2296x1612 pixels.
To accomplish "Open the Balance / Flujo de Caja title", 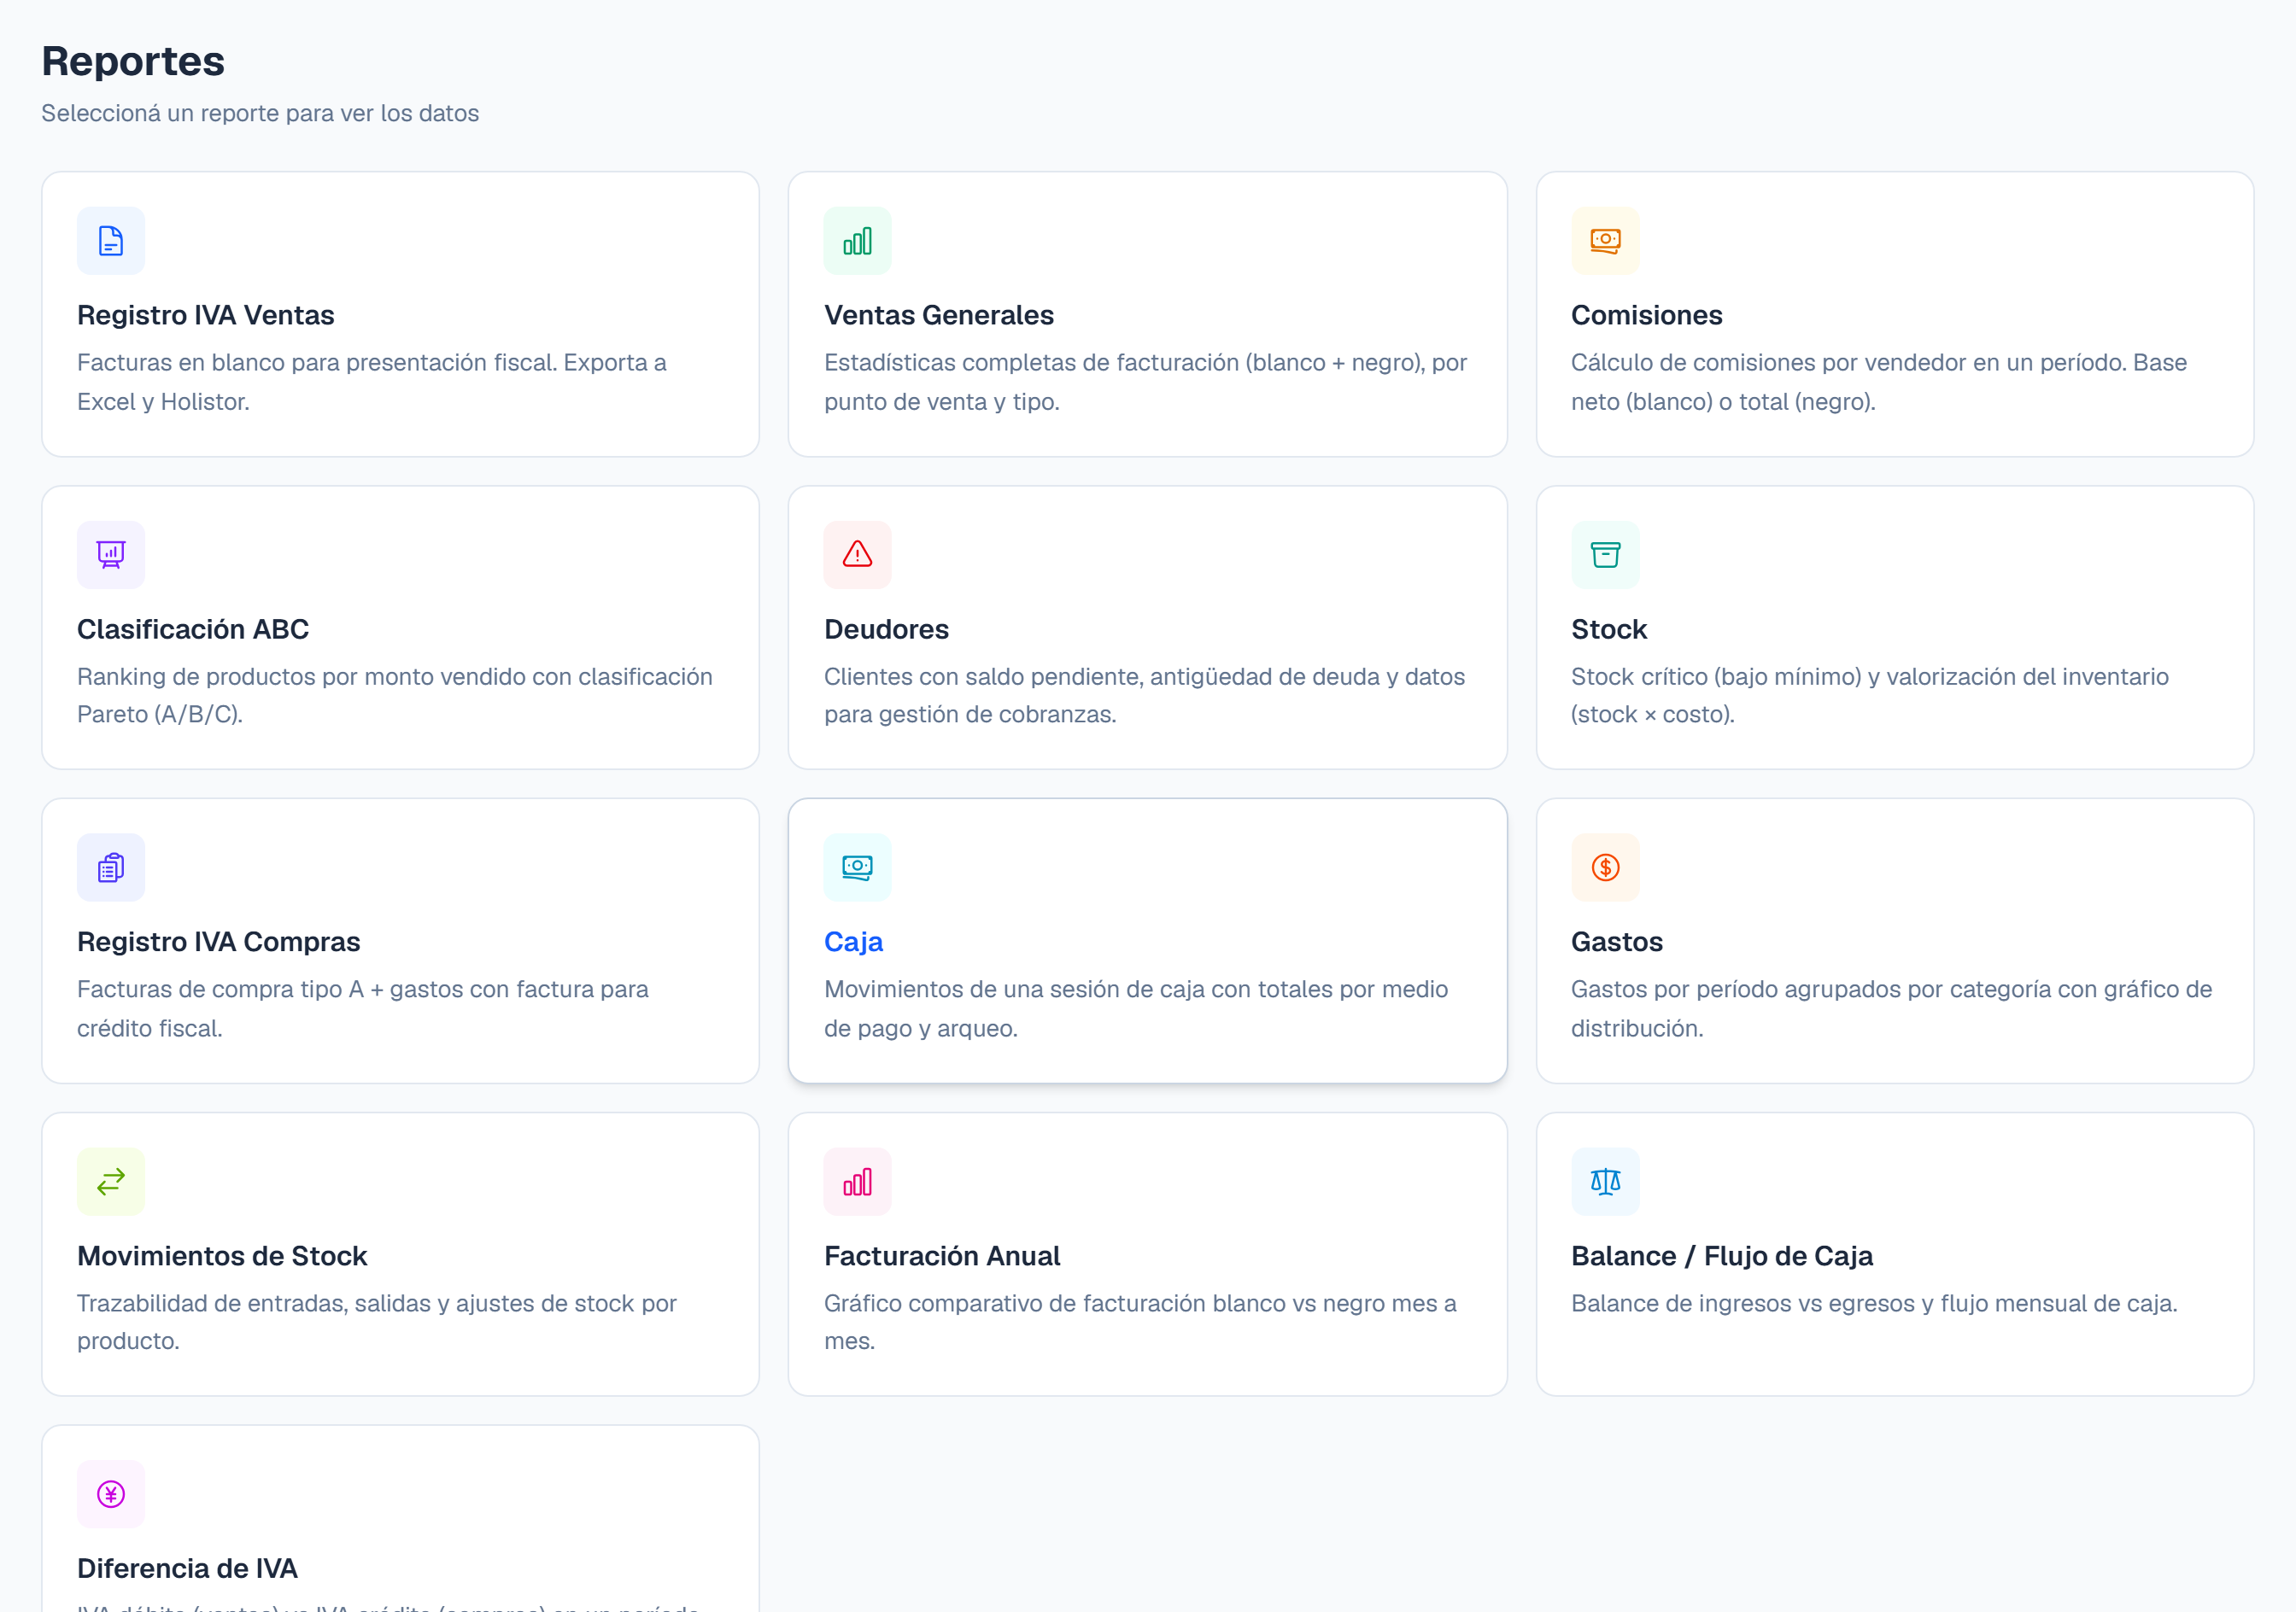I will tap(1721, 1255).
